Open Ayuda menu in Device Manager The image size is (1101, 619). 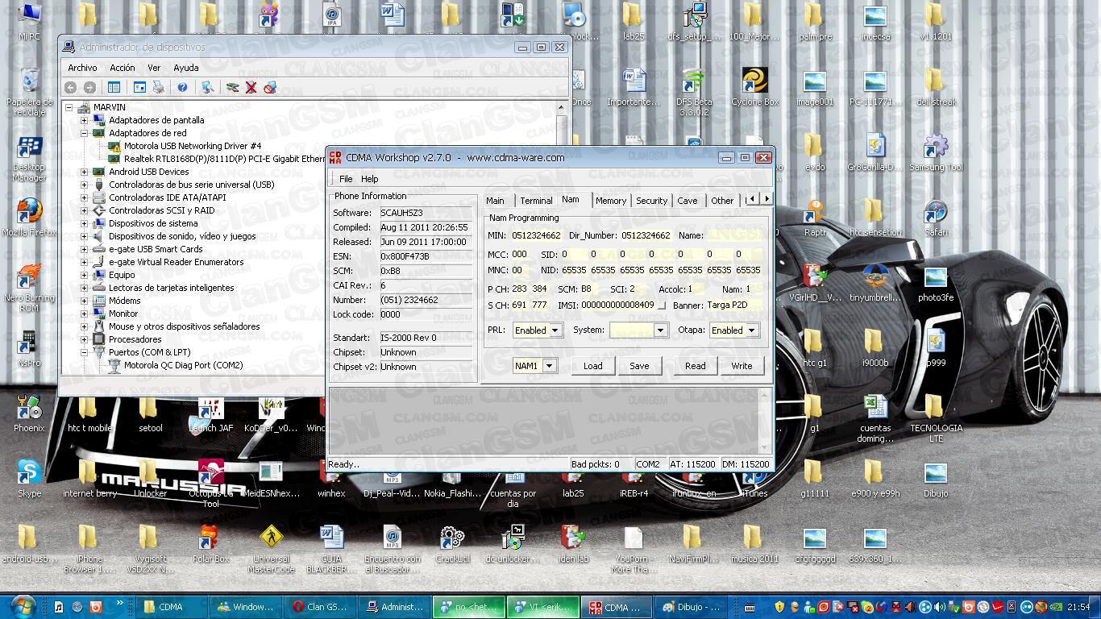[x=185, y=68]
